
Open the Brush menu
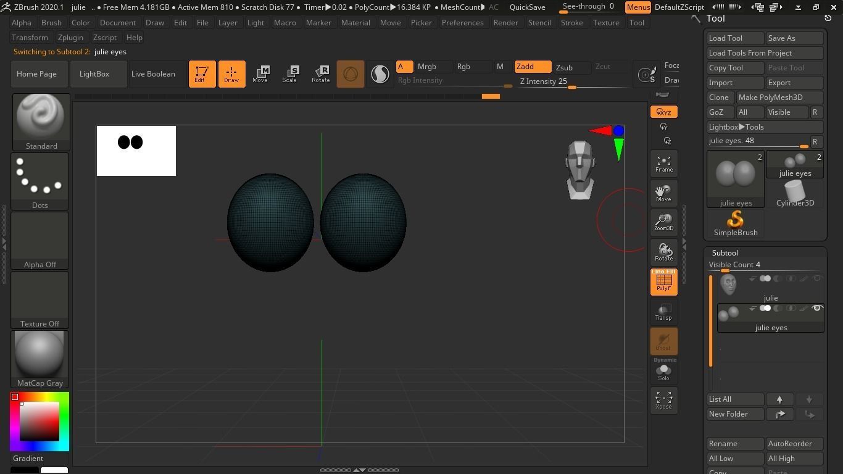click(51, 23)
